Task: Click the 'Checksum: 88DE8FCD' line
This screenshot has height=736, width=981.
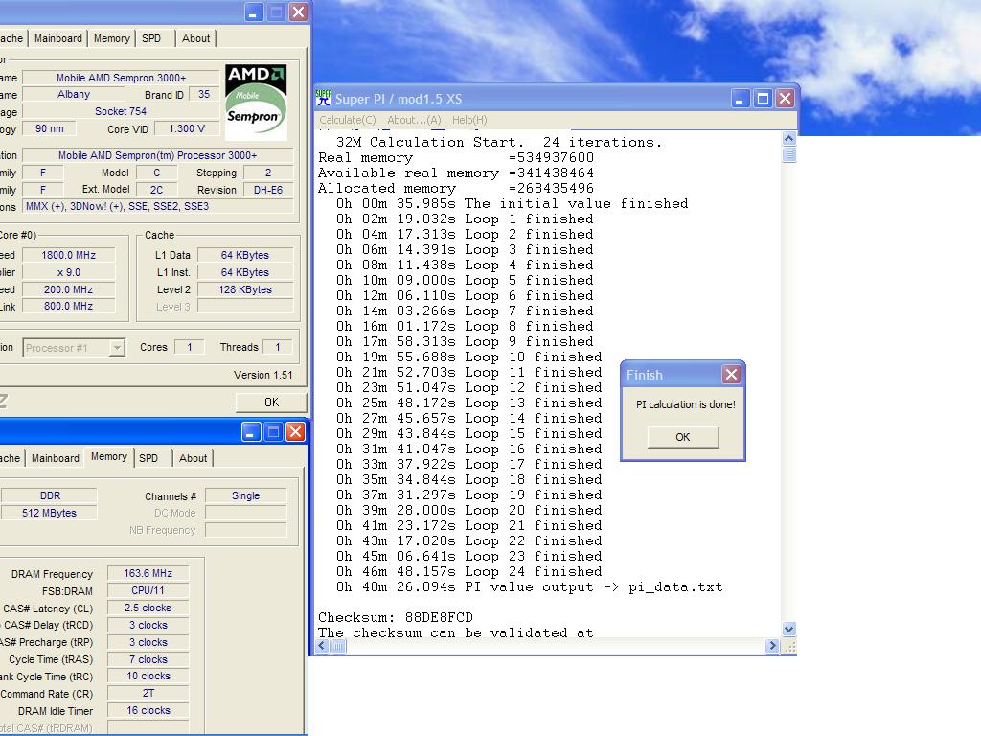Action: [x=396, y=618]
